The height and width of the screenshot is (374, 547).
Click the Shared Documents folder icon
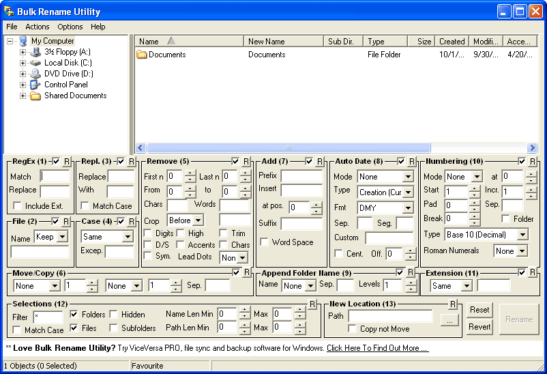(35, 96)
